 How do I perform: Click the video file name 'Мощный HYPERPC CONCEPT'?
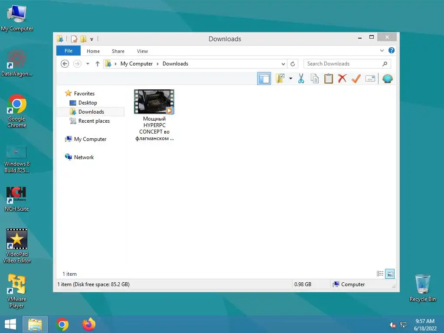154,128
